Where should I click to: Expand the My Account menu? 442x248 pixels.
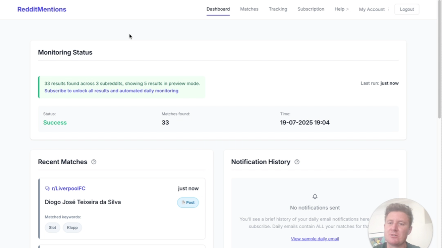[x=372, y=9]
